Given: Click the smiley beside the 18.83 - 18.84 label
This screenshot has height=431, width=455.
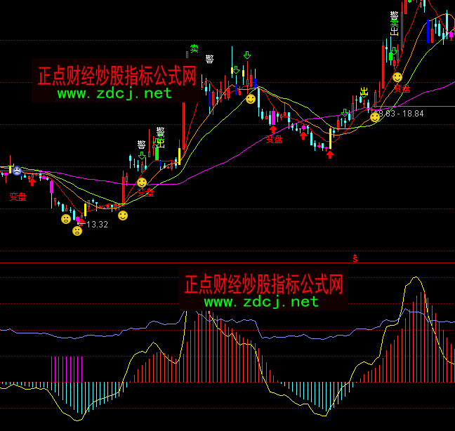Looking at the screenshot, I should (375, 117).
